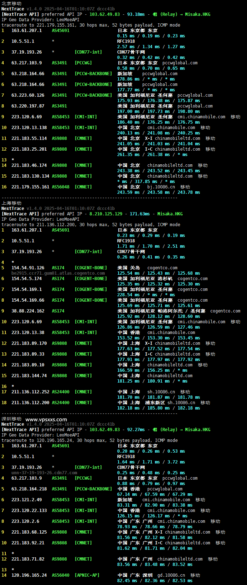Select hop IP 221.183.25.201

[29, 149]
